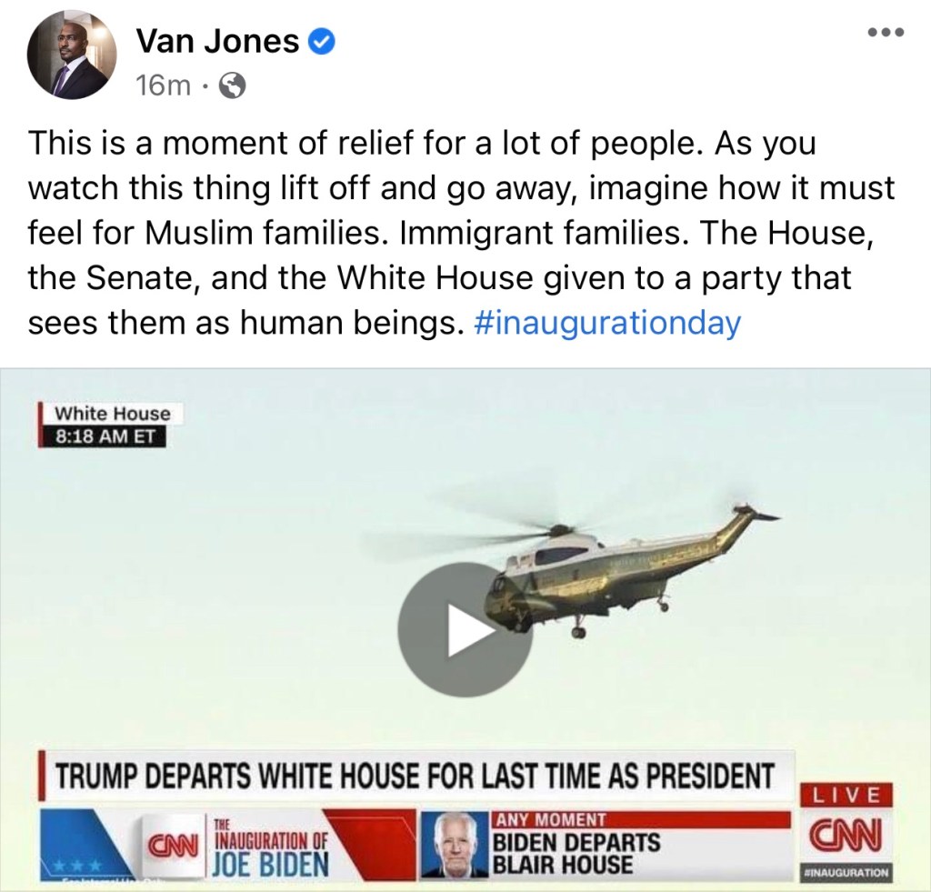Image resolution: width=931 pixels, height=892 pixels.
Task: Open the 16m post timestamp
Action: tap(164, 86)
